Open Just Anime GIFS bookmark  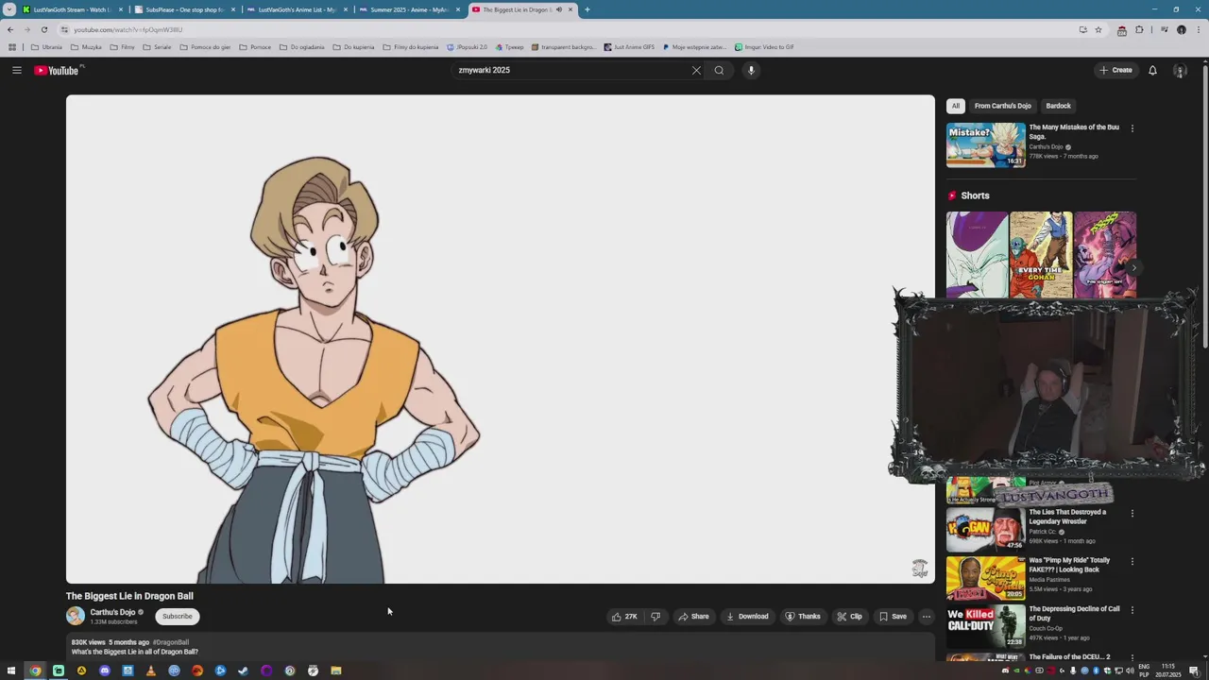click(x=629, y=47)
